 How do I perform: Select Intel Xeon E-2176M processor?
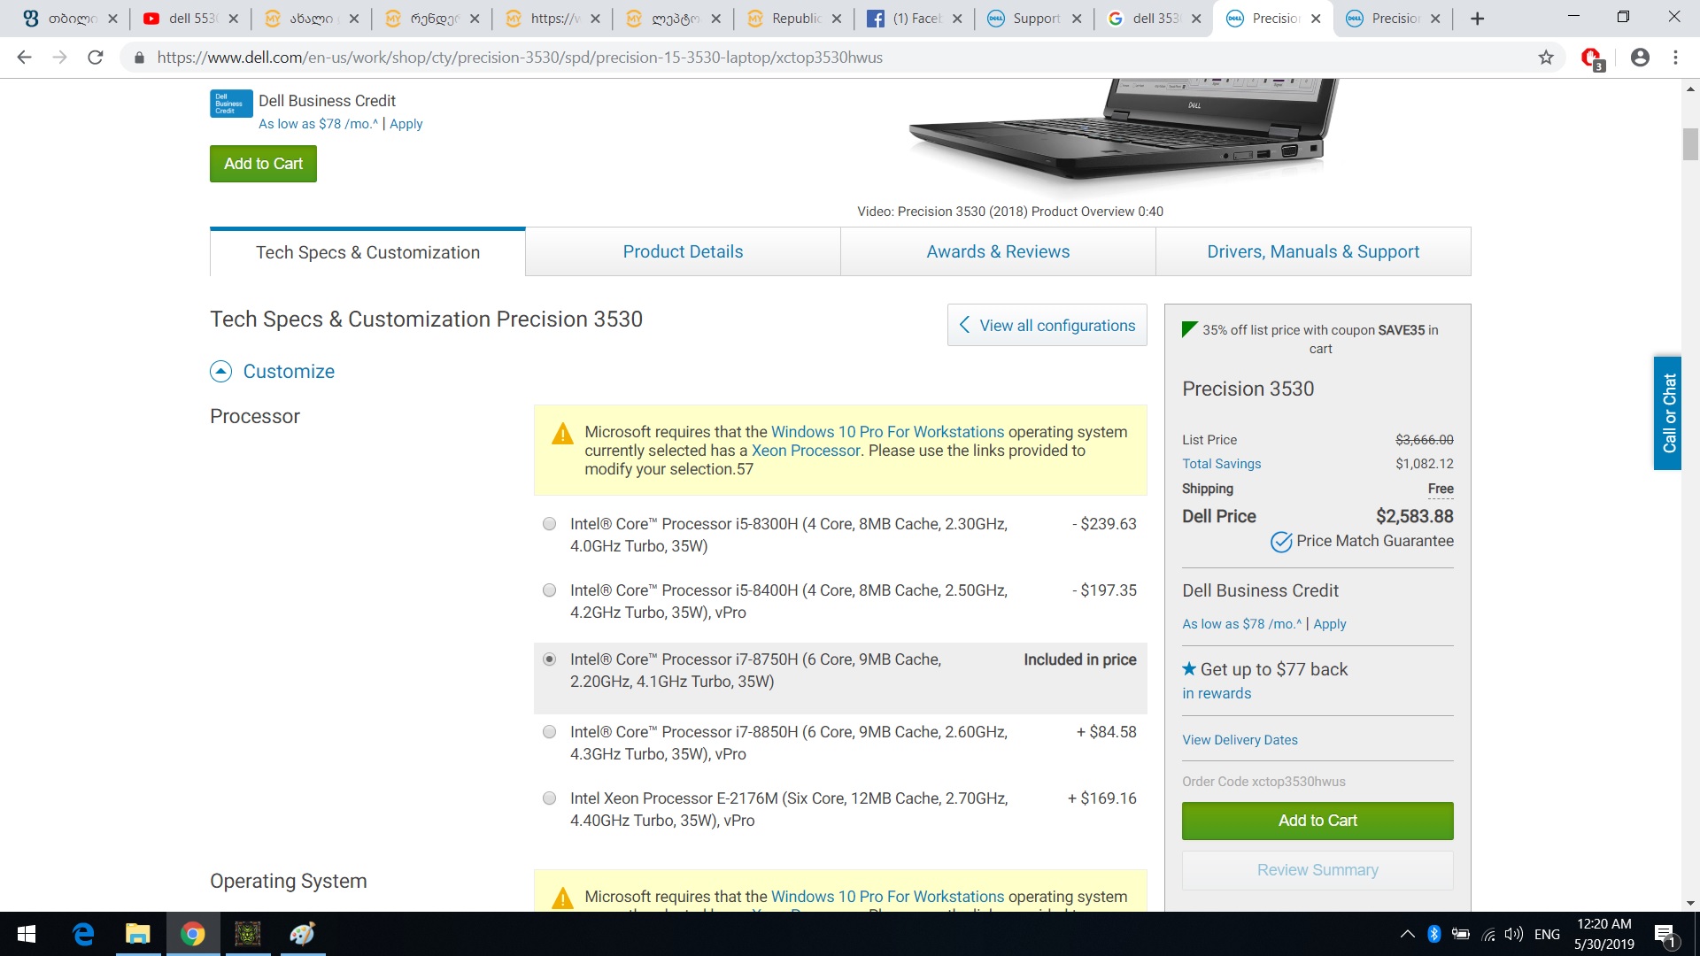point(550,798)
